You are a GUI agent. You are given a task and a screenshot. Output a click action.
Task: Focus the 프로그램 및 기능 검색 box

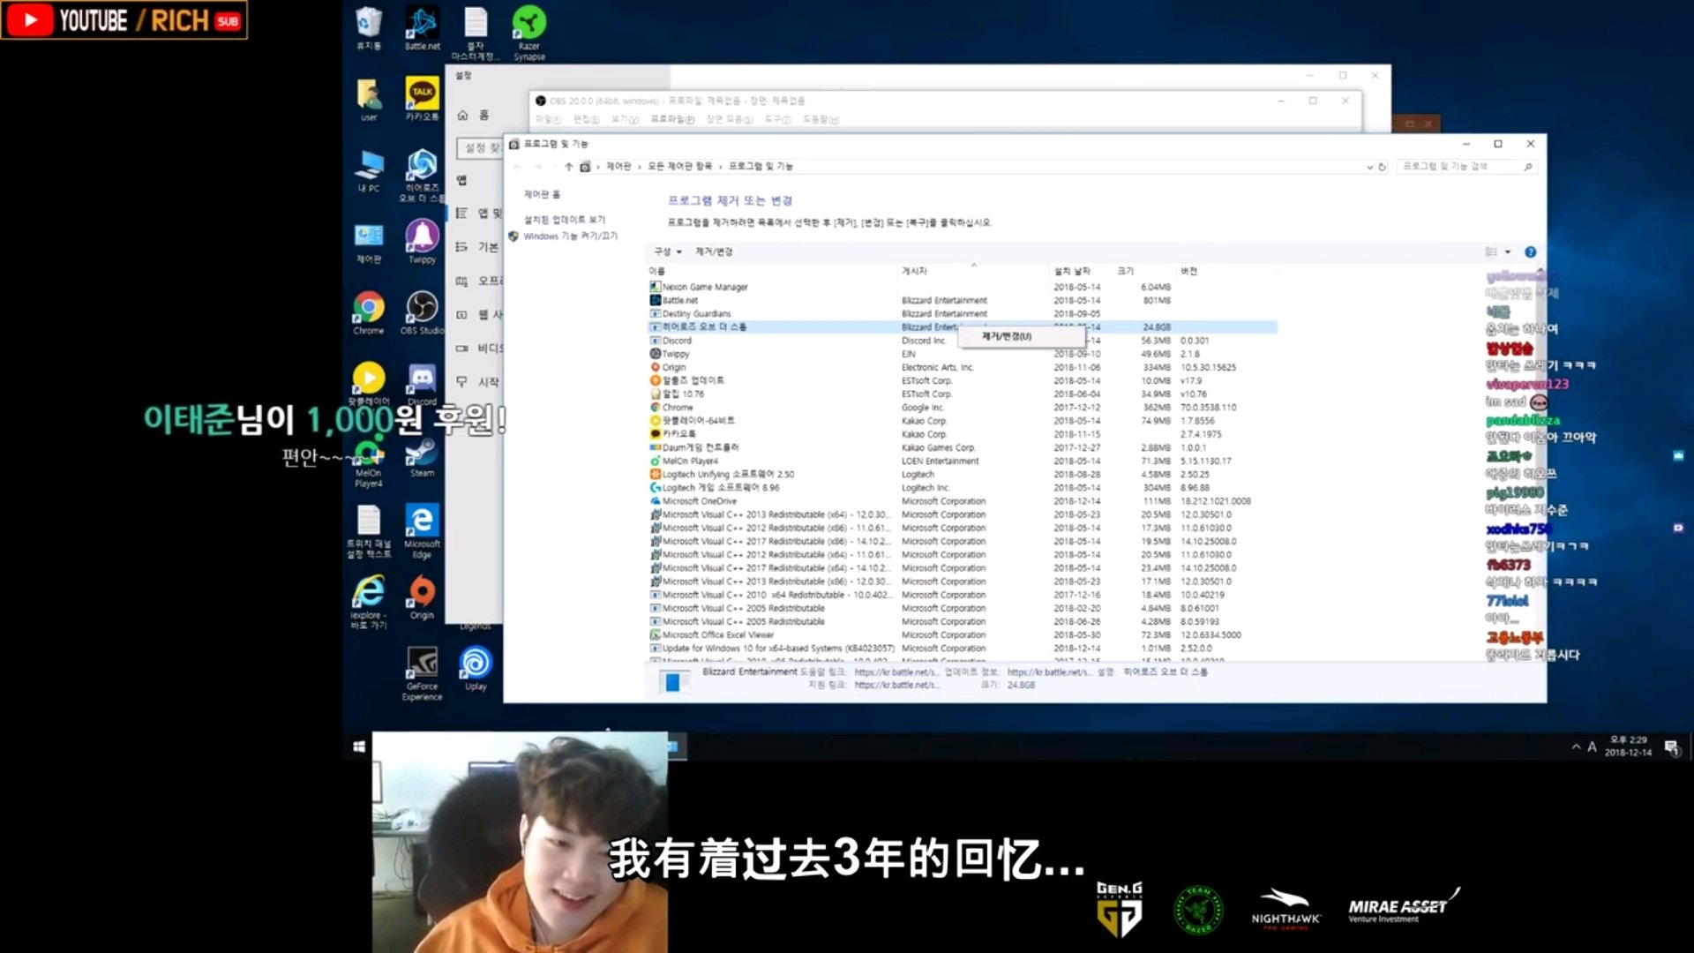[x=1466, y=167]
